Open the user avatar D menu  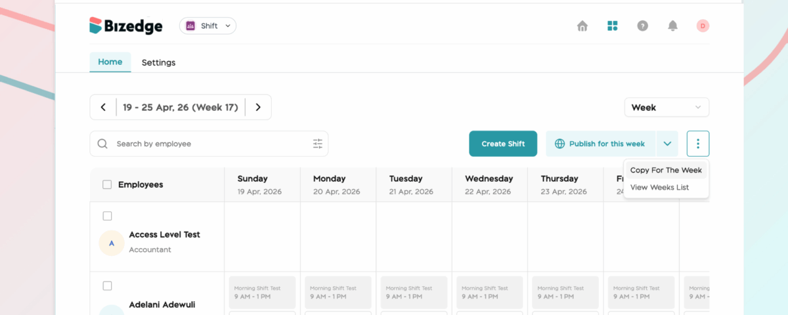(703, 26)
